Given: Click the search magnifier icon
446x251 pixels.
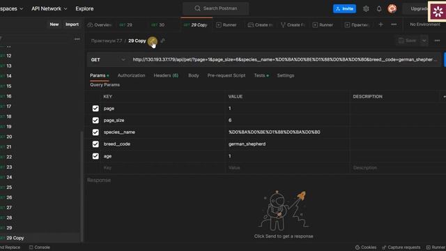Looking at the screenshot, I should [x=197, y=8].
